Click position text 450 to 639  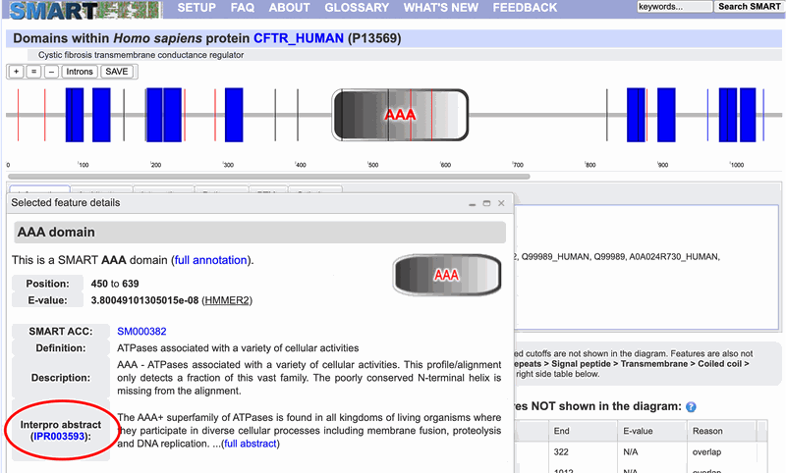tap(115, 284)
